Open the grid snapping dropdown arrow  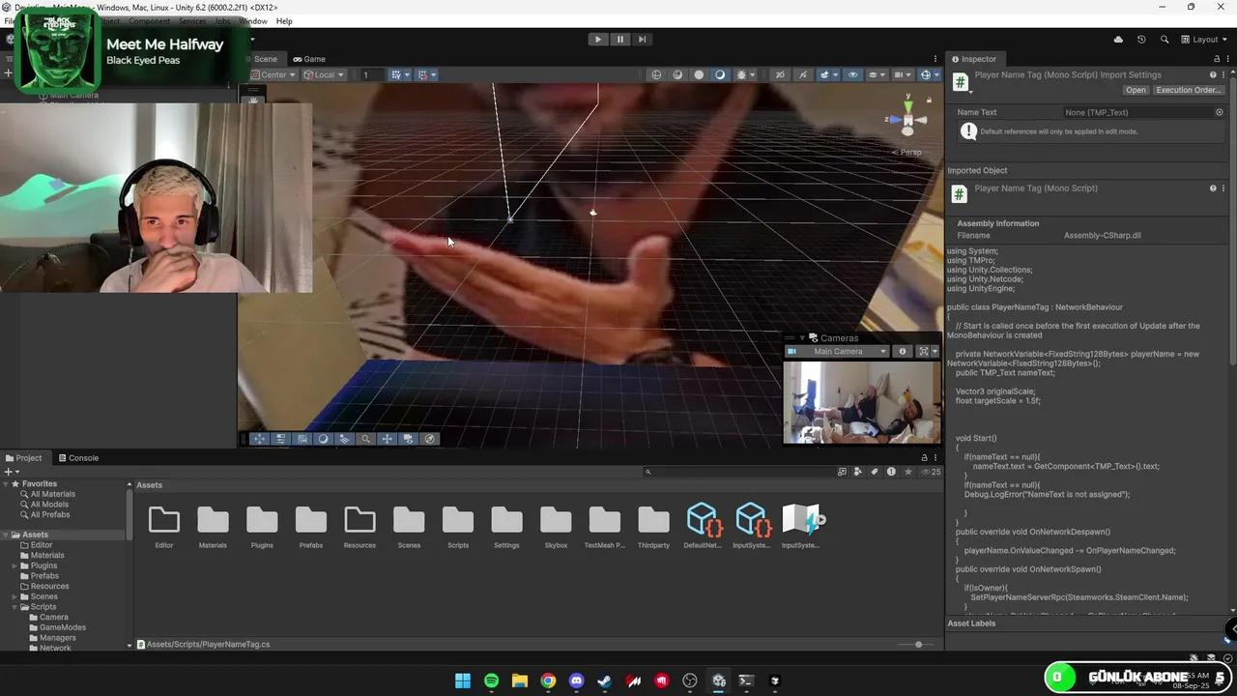coord(433,75)
